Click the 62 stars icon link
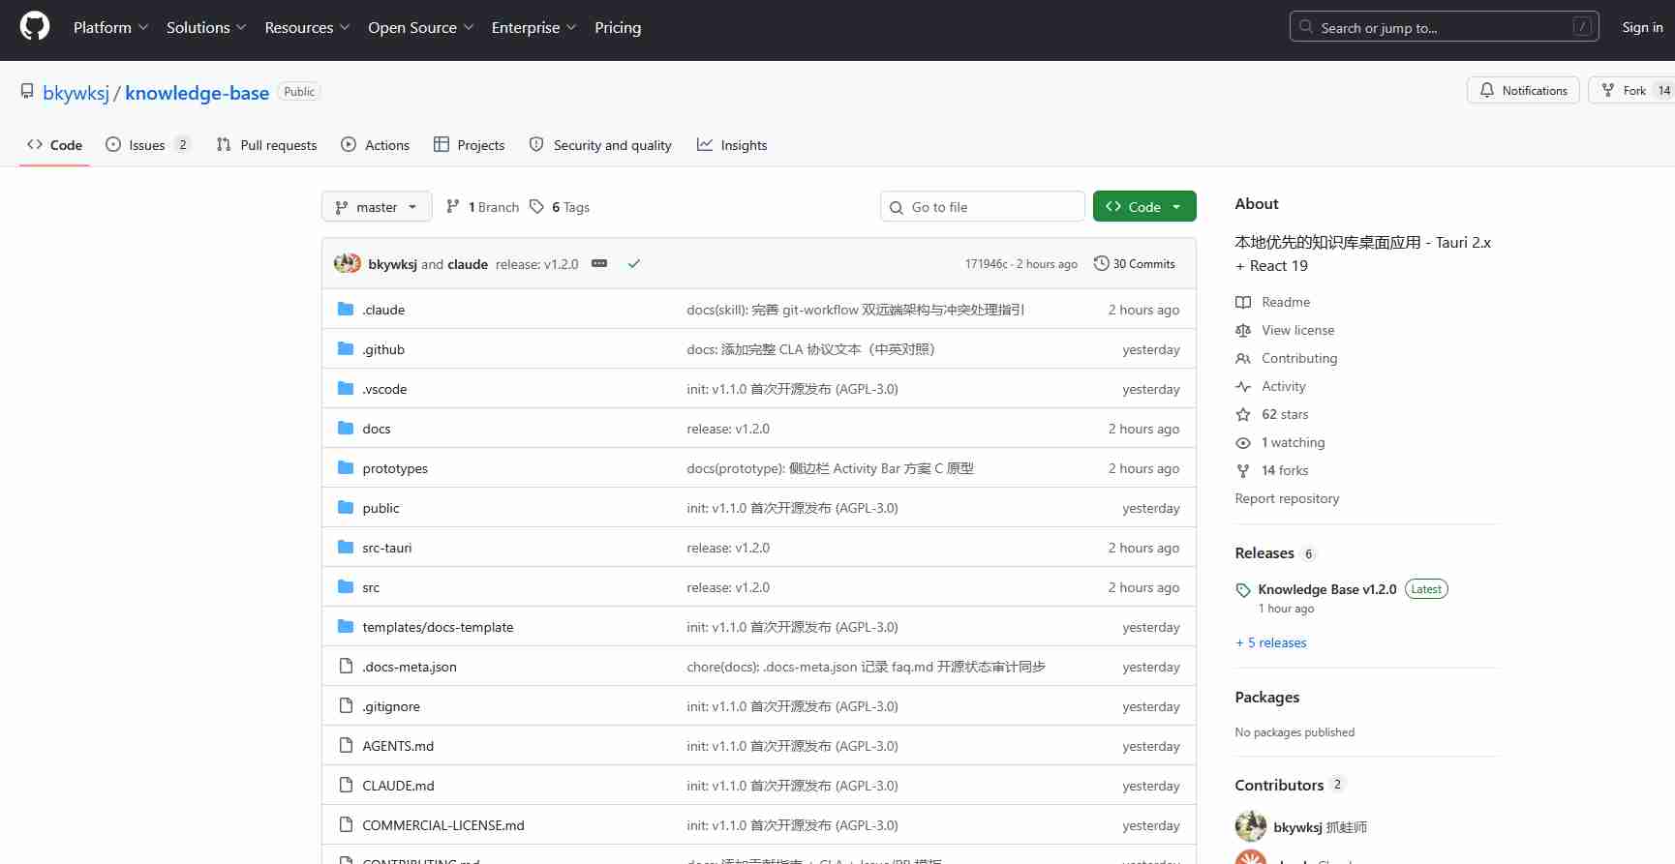The height and width of the screenshot is (864, 1675). (x=1243, y=414)
